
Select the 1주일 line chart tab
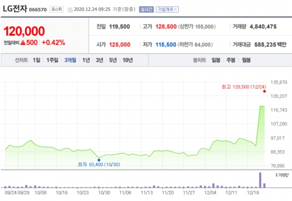(53, 60)
